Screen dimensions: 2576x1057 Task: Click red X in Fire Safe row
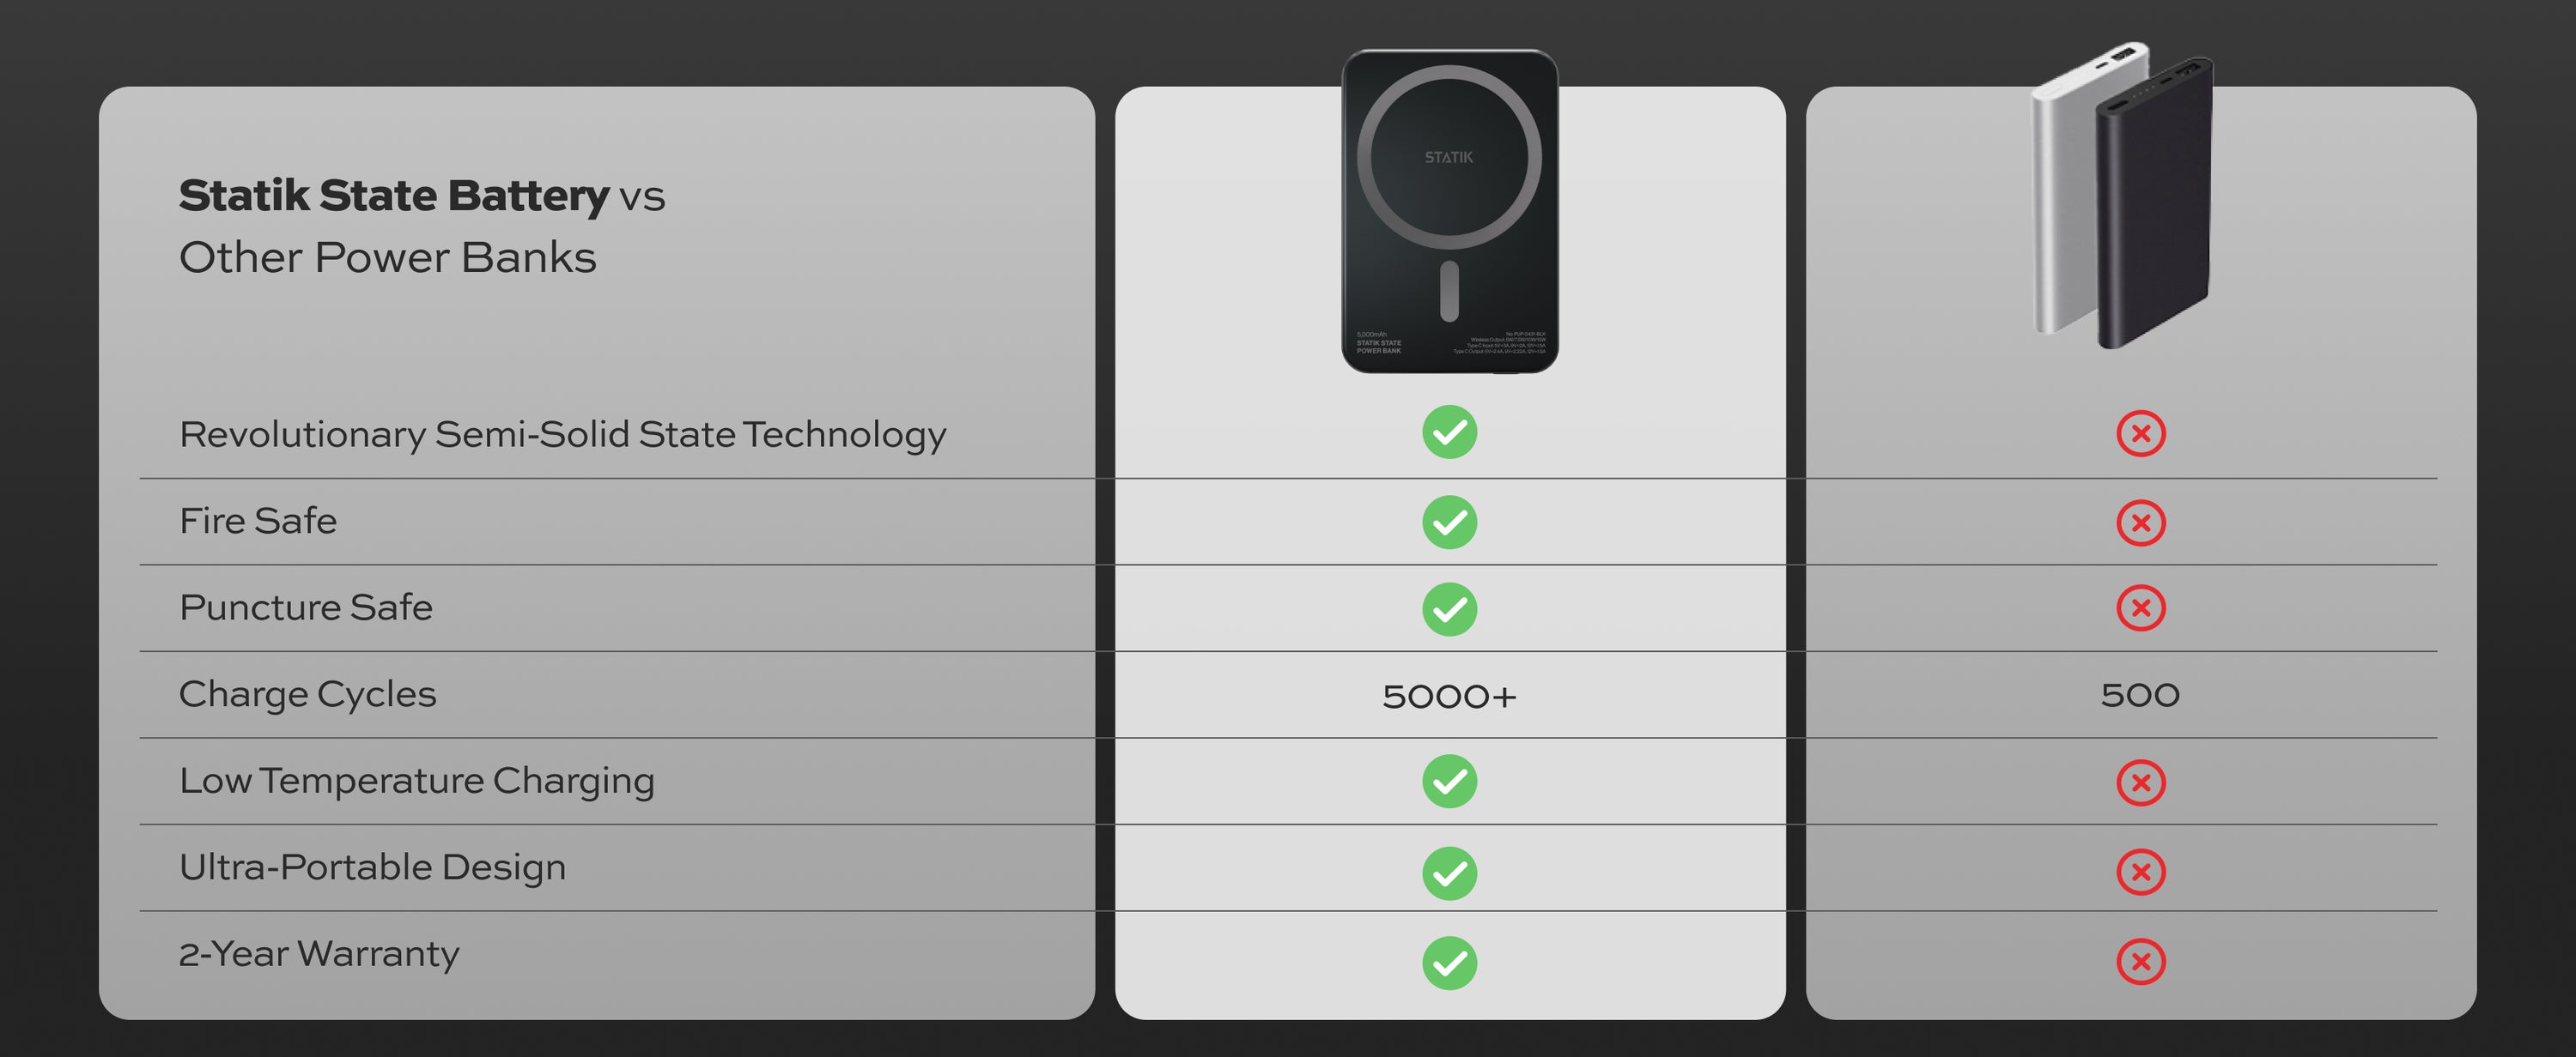tap(2140, 522)
